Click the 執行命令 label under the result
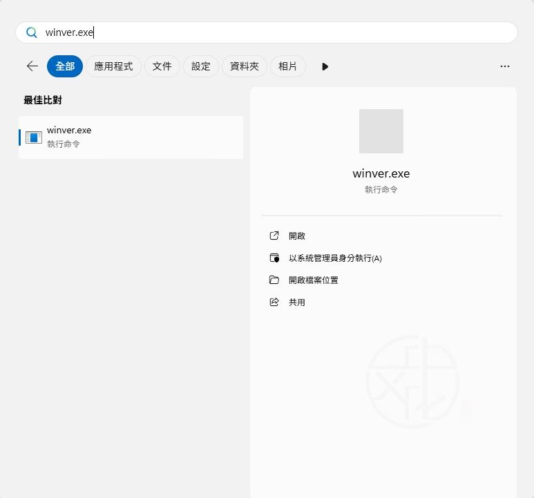This screenshot has height=498, width=534. point(64,144)
